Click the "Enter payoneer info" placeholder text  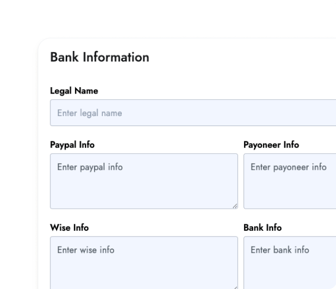pos(288,167)
